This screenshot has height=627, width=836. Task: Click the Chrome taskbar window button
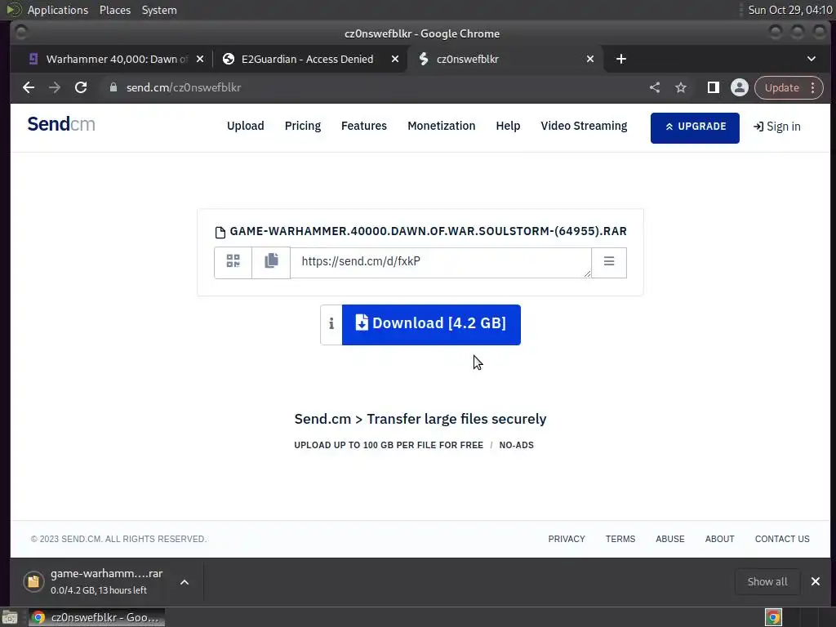click(97, 617)
